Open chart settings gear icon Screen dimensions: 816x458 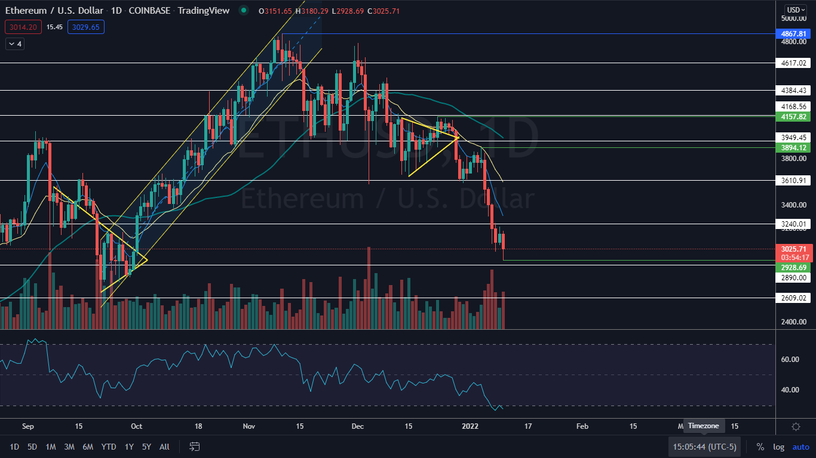click(796, 426)
